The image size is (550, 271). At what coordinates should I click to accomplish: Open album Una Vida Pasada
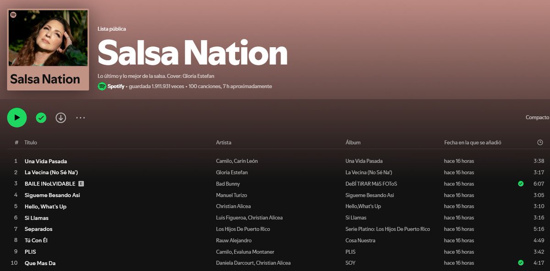point(364,161)
